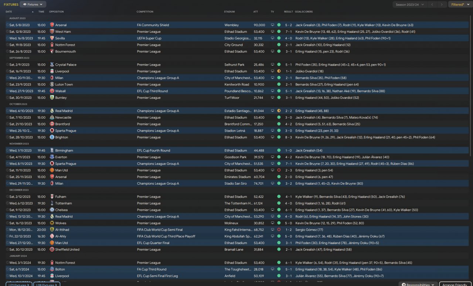473x286 pixels.
Task: Tick the selector circle for Sat, 5/8/2023
Action: click(x=7, y=25)
